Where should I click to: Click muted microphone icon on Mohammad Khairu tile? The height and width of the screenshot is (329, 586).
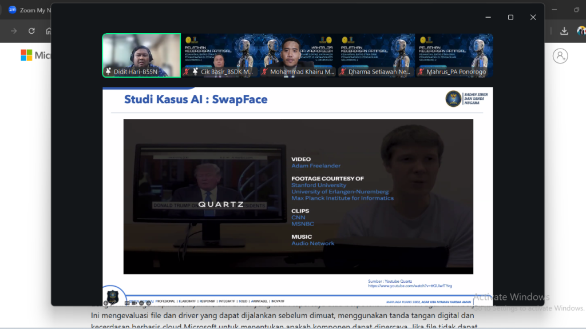(x=264, y=71)
